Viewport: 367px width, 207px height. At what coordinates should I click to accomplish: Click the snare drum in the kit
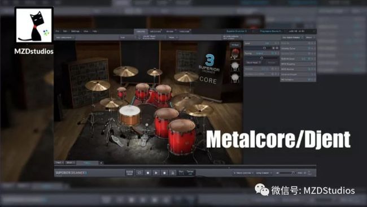tap(129, 115)
